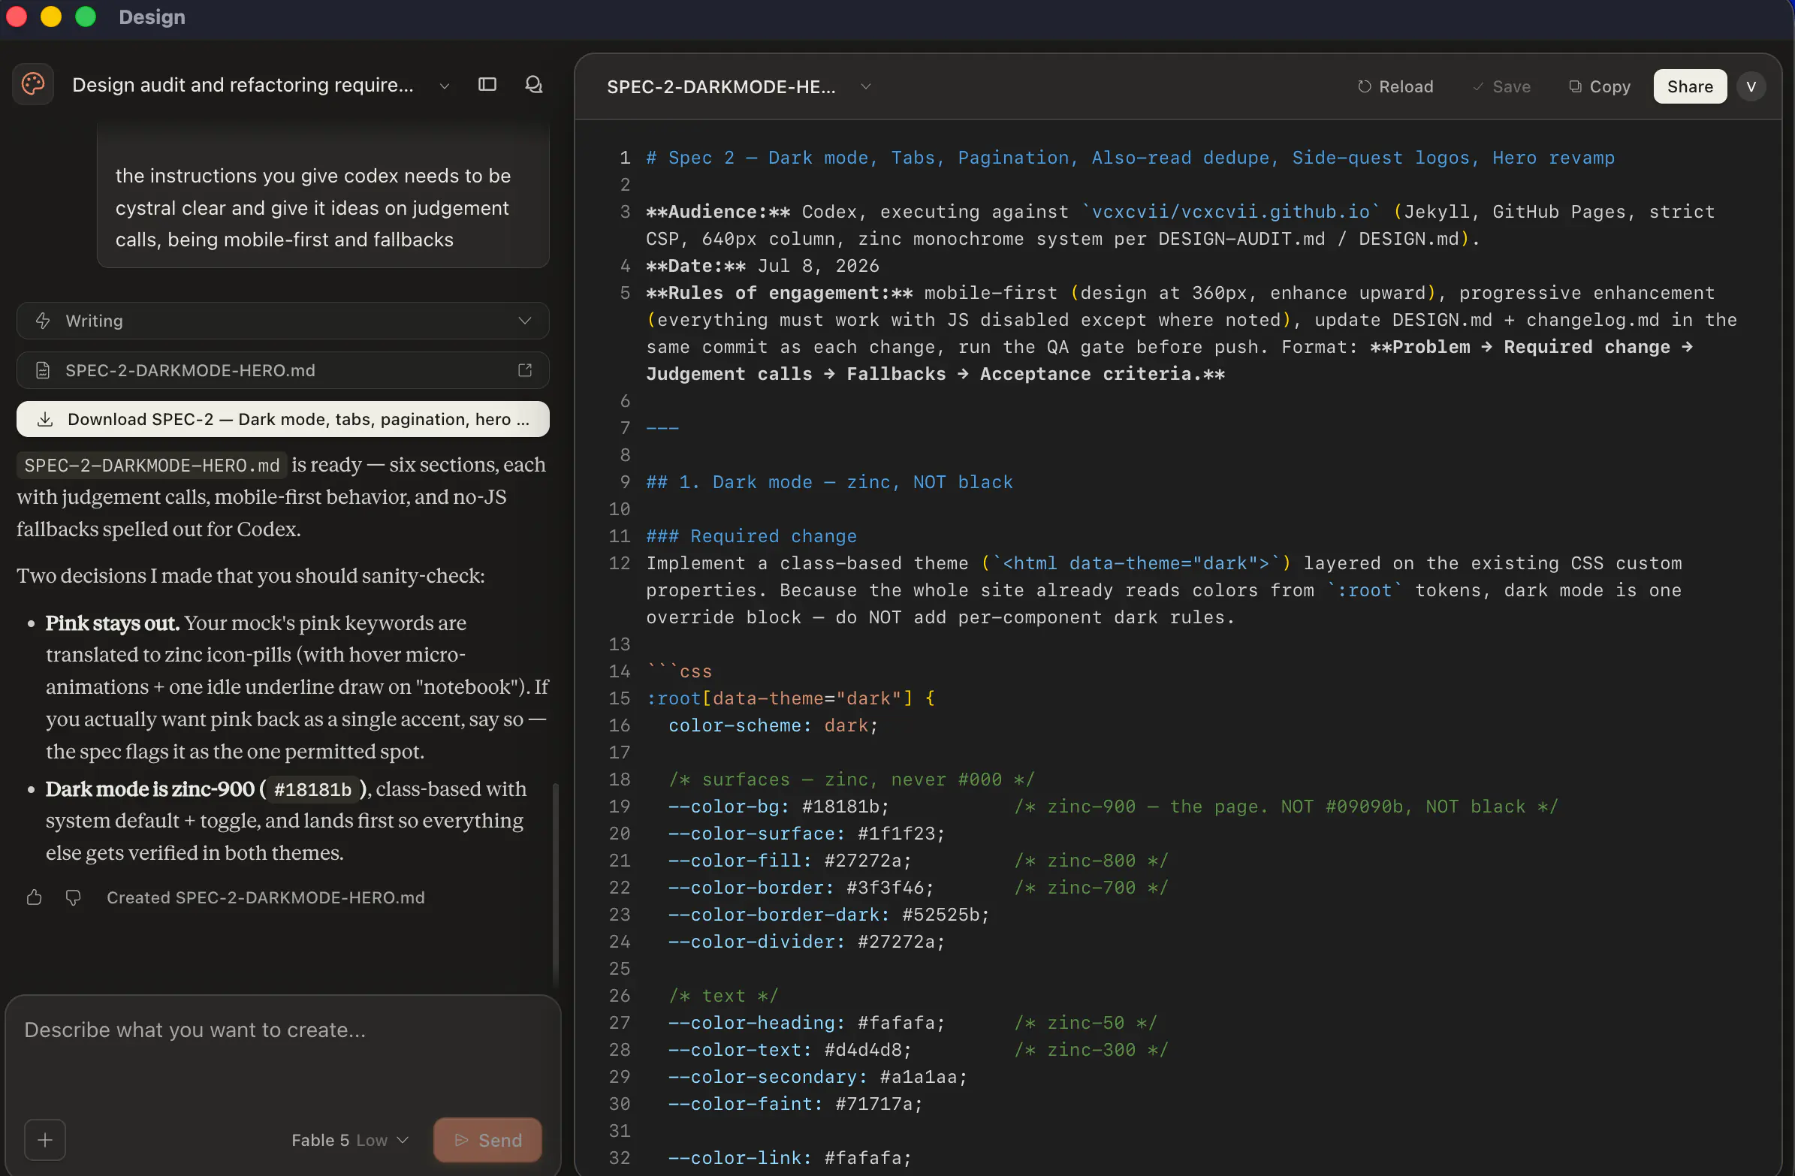Click the '**Date:** Jul 8, 2026' line
This screenshot has width=1795, height=1176.
click(x=762, y=266)
